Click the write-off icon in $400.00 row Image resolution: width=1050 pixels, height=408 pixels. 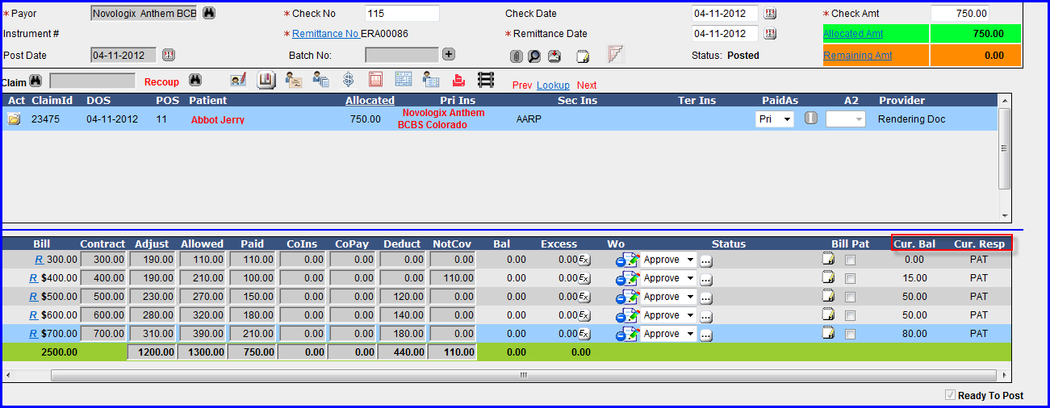click(x=627, y=278)
